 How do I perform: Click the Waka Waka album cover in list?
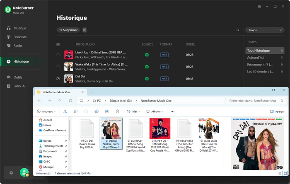[68, 67]
